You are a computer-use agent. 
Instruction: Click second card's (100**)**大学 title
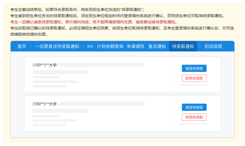45,104
